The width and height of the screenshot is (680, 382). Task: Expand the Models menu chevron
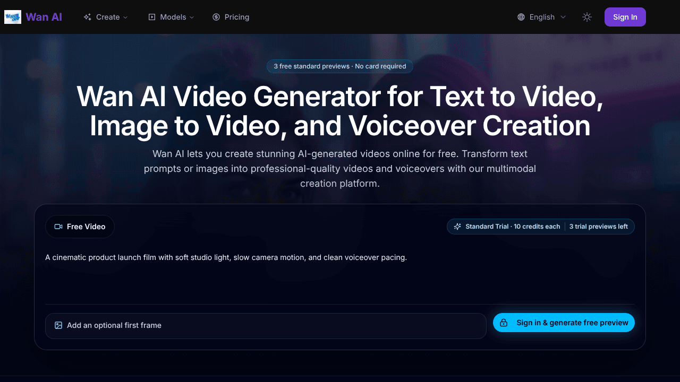(x=192, y=17)
